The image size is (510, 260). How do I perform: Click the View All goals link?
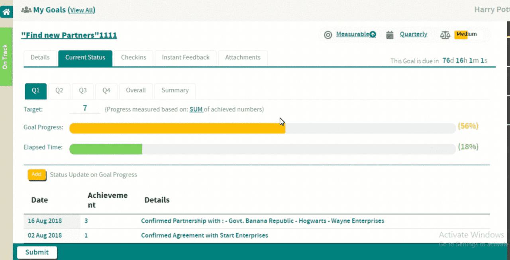(x=82, y=11)
